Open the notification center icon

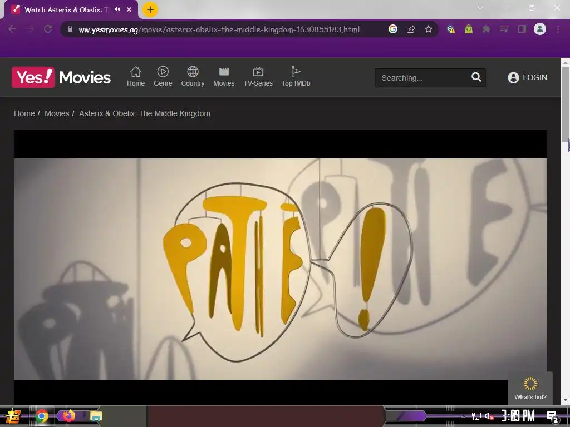tap(553, 416)
